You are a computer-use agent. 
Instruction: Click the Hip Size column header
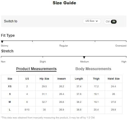[x=44, y=79]
